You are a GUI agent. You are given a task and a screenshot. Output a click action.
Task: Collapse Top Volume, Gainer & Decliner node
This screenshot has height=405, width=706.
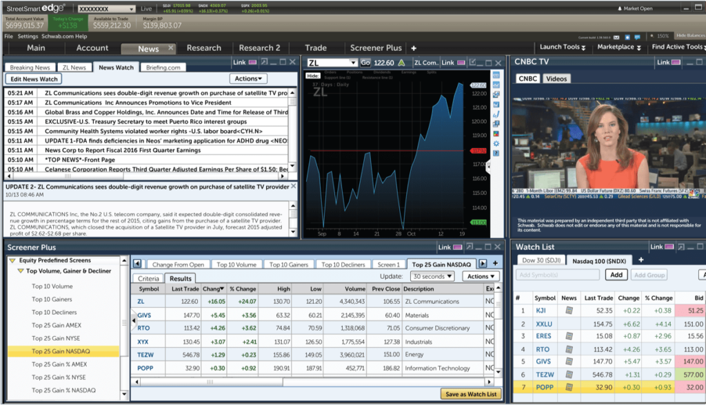point(21,271)
